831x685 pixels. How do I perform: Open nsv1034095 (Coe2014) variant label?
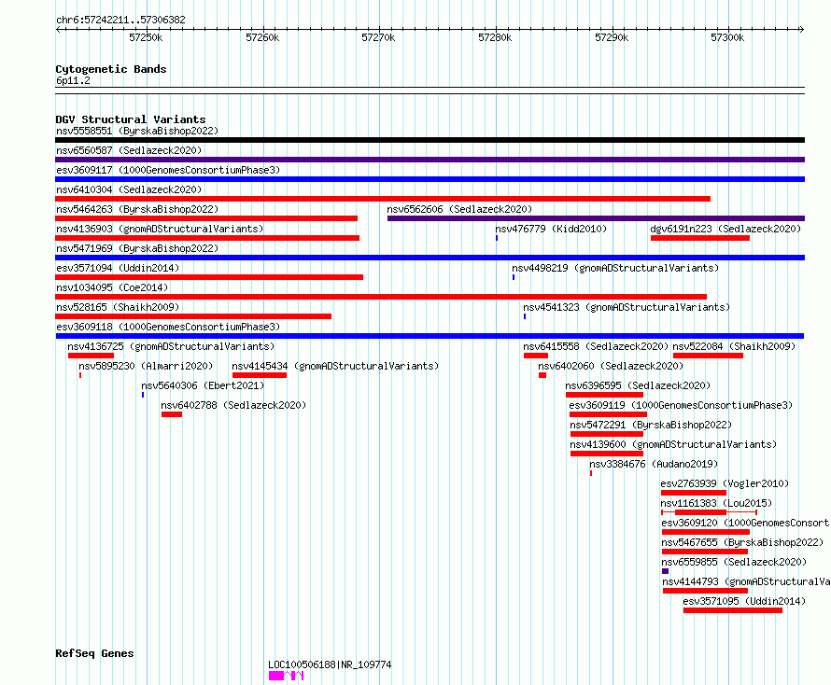[x=112, y=287]
